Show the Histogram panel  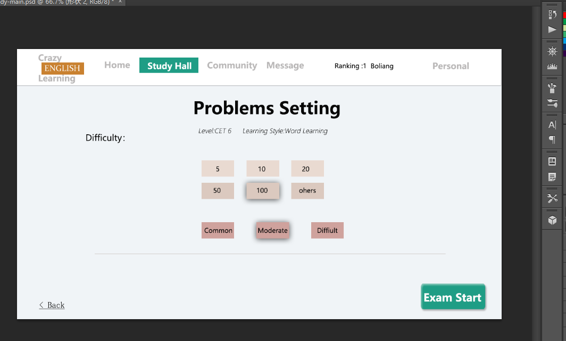[x=552, y=67]
